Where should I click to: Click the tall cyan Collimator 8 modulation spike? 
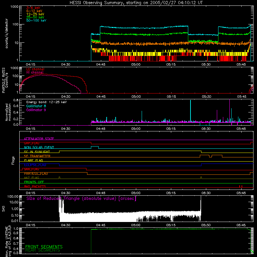(x=191, y=111)
